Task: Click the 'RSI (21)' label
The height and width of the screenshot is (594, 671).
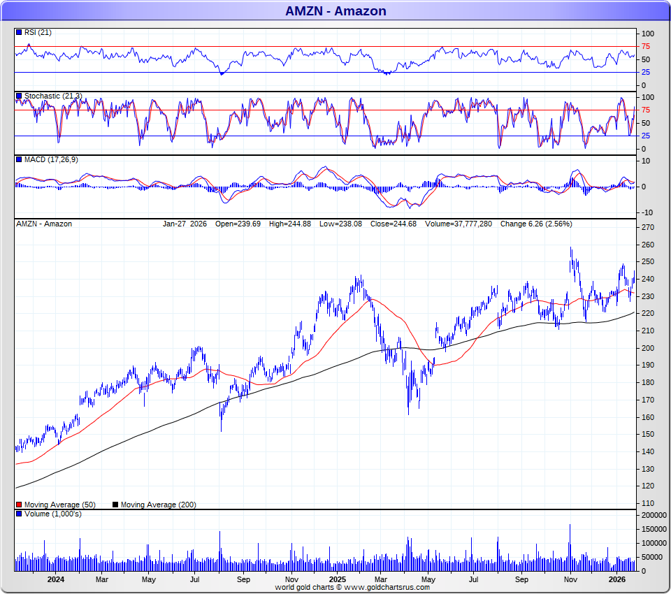Action: [38, 33]
